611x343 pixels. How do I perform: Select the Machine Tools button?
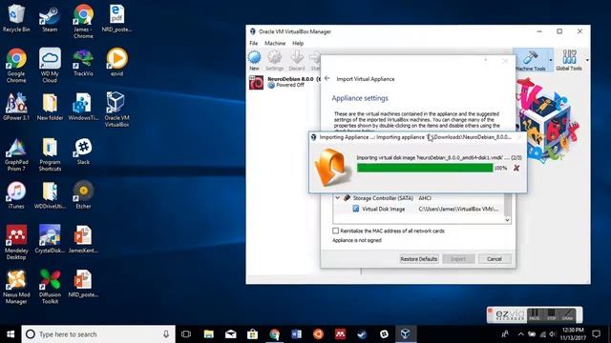(531, 60)
